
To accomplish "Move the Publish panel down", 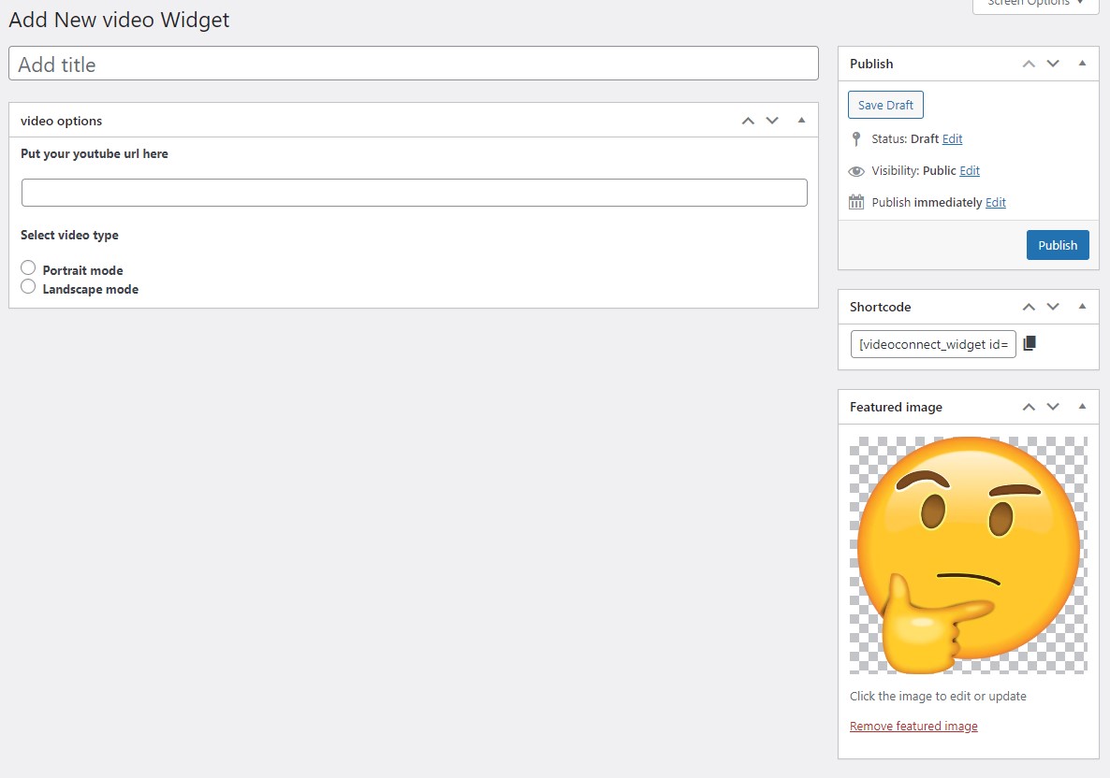I will tap(1053, 64).
